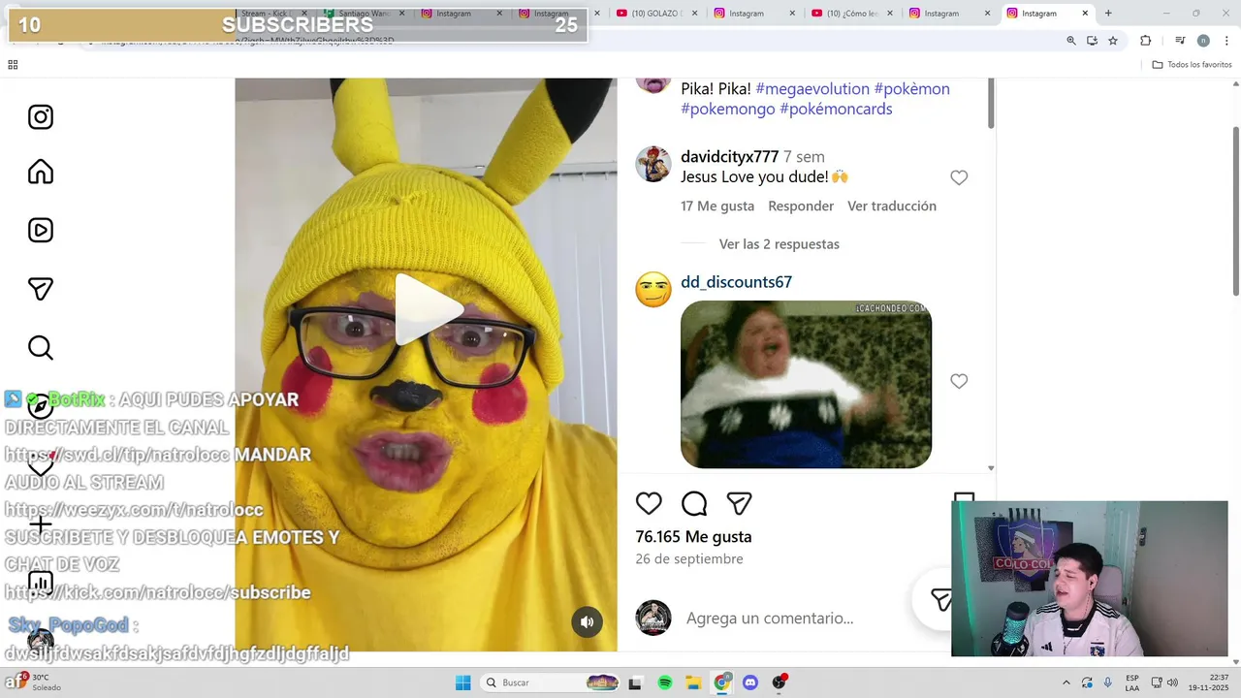
Task: Like the post with heart icon
Action: click(x=649, y=503)
